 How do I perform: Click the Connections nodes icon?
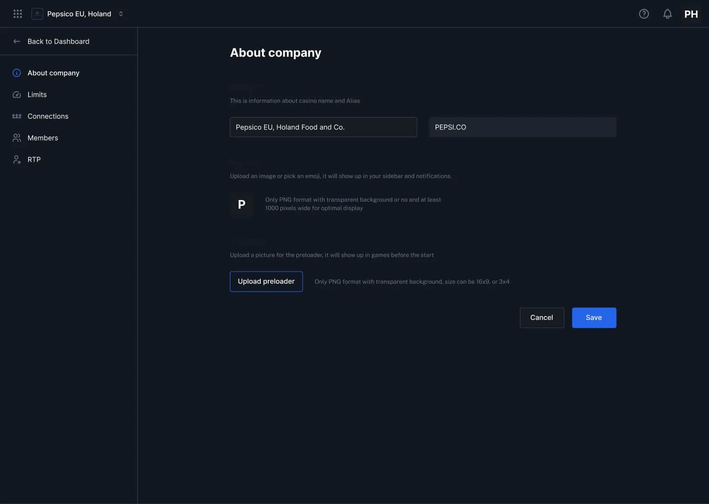pos(17,116)
